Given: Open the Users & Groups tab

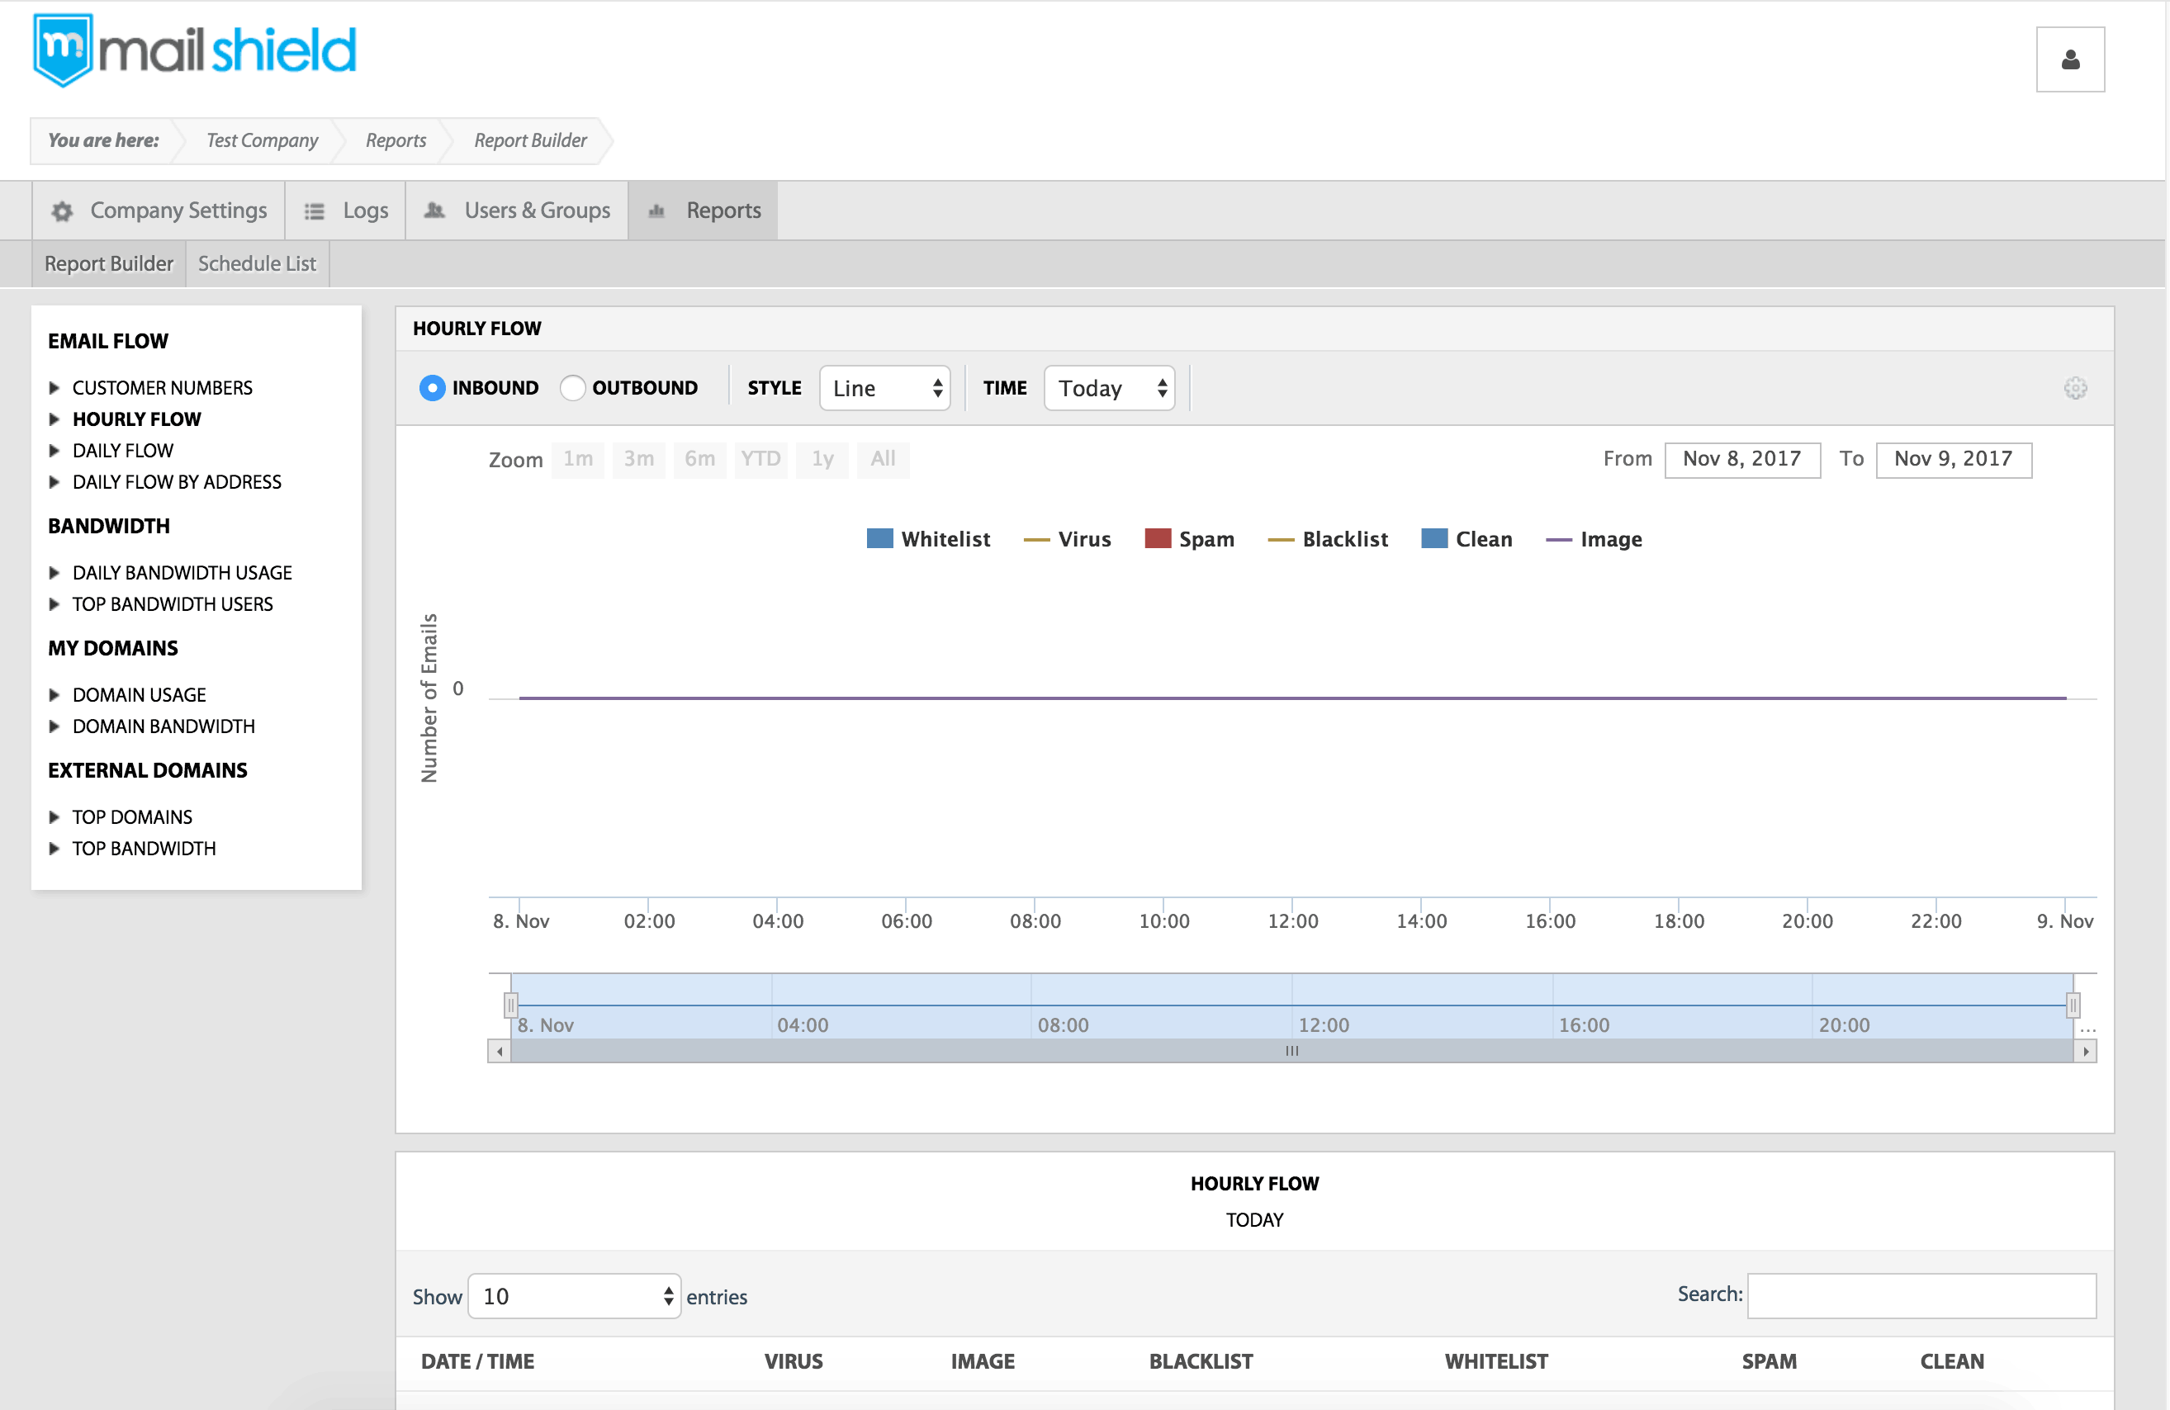Looking at the screenshot, I should (x=517, y=211).
